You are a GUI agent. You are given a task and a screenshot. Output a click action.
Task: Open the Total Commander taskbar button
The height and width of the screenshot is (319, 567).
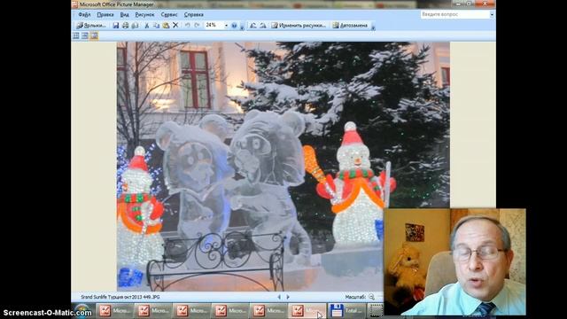(346, 311)
